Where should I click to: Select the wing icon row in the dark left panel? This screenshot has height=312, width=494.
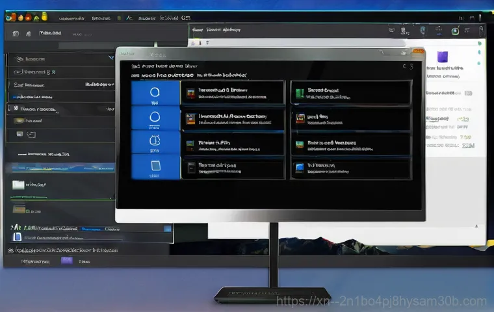[x=60, y=59]
